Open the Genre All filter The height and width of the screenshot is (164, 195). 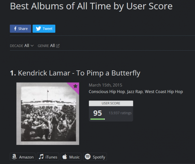[52, 46]
